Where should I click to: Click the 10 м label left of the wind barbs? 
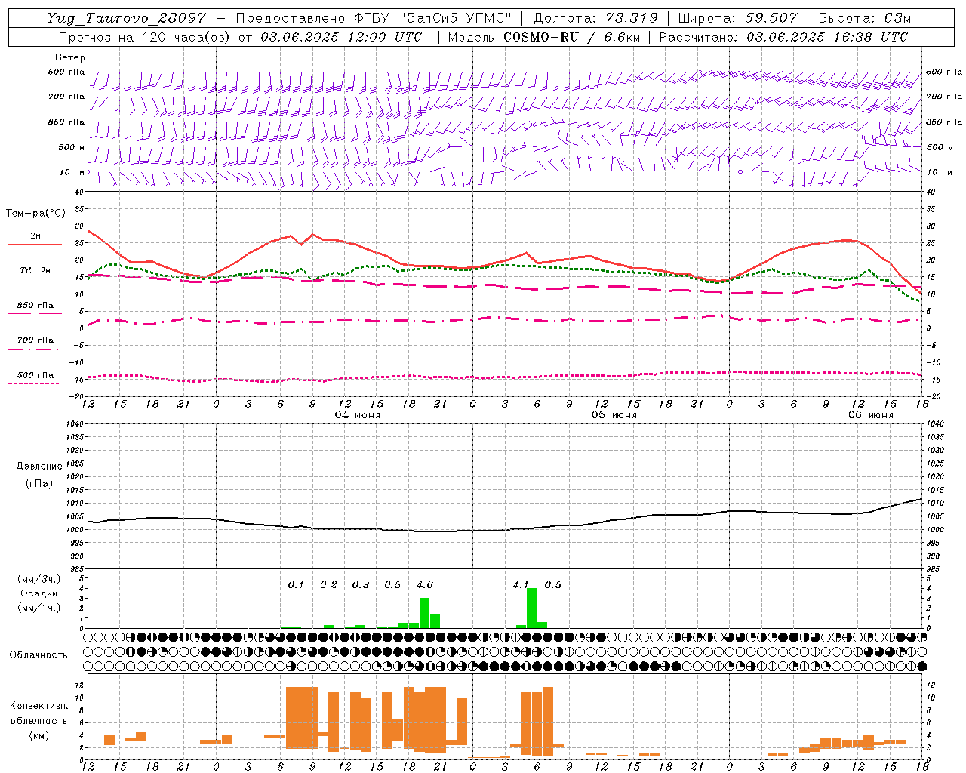(x=72, y=172)
